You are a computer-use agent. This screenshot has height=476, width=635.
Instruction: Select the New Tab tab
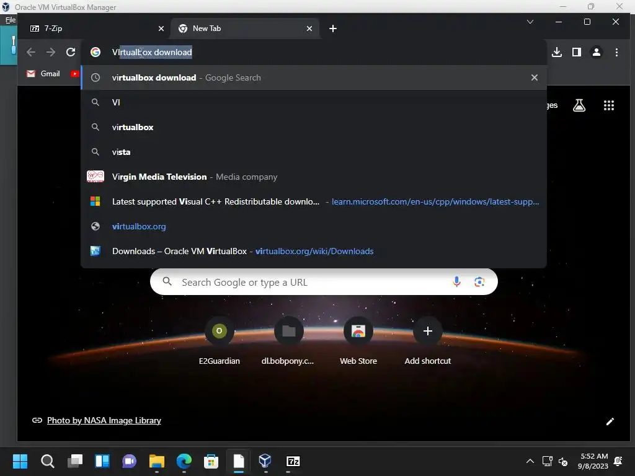246,29
